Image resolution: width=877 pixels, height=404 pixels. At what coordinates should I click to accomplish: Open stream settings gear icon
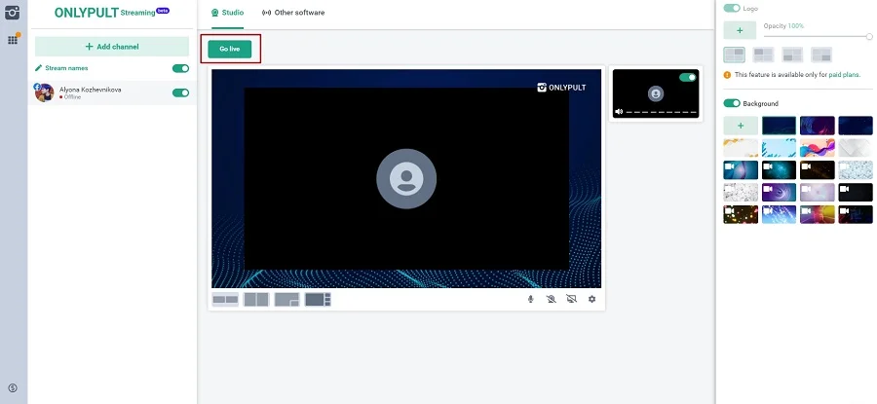tap(591, 299)
